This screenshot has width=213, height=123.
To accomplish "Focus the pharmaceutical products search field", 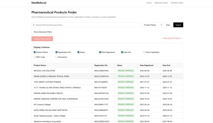I will [x=86, y=25].
